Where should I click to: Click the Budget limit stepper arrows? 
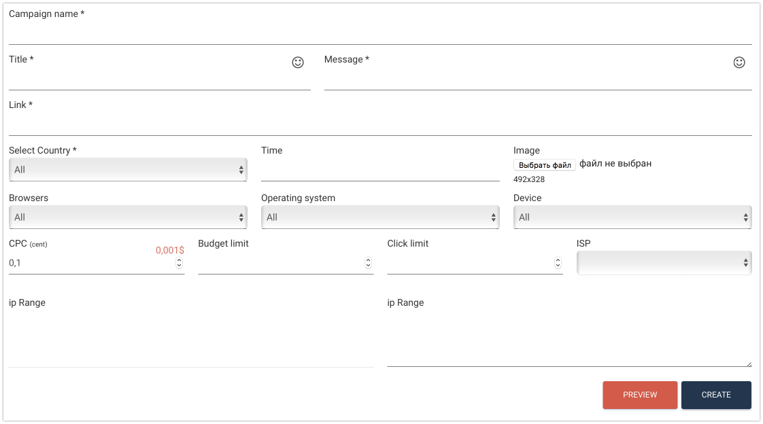pos(368,263)
